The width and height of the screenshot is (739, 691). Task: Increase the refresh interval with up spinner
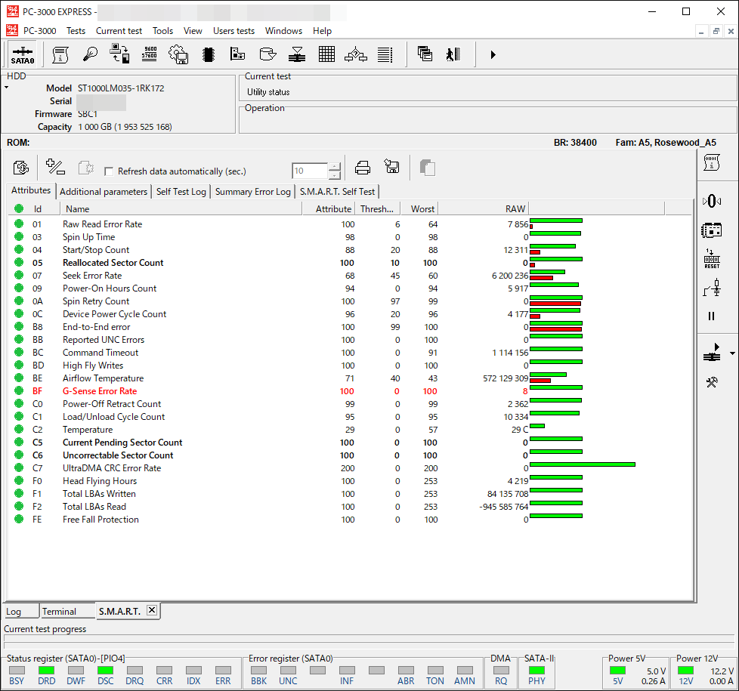click(334, 167)
